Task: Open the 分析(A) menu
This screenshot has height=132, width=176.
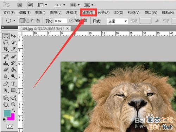Action: click(x=104, y=13)
